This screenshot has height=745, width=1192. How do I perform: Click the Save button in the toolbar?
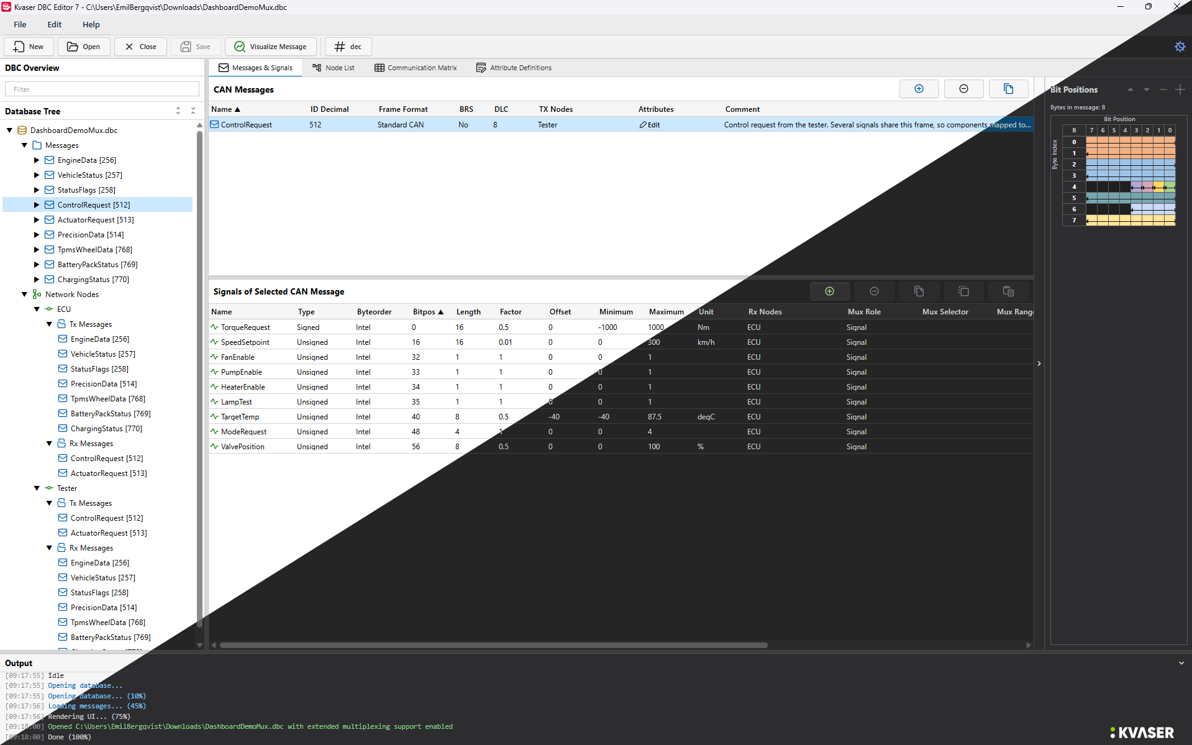196,47
